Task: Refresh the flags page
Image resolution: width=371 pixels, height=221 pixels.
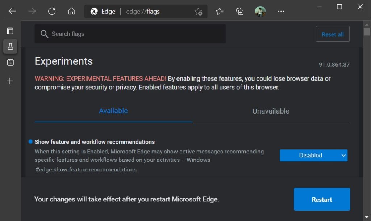Action: coord(52,11)
